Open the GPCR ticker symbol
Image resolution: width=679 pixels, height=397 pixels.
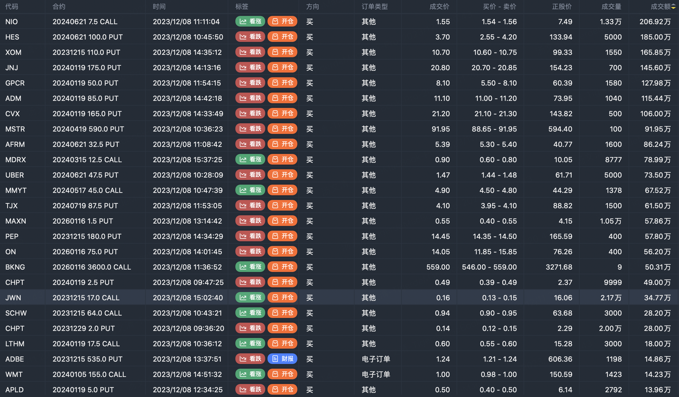coord(15,83)
